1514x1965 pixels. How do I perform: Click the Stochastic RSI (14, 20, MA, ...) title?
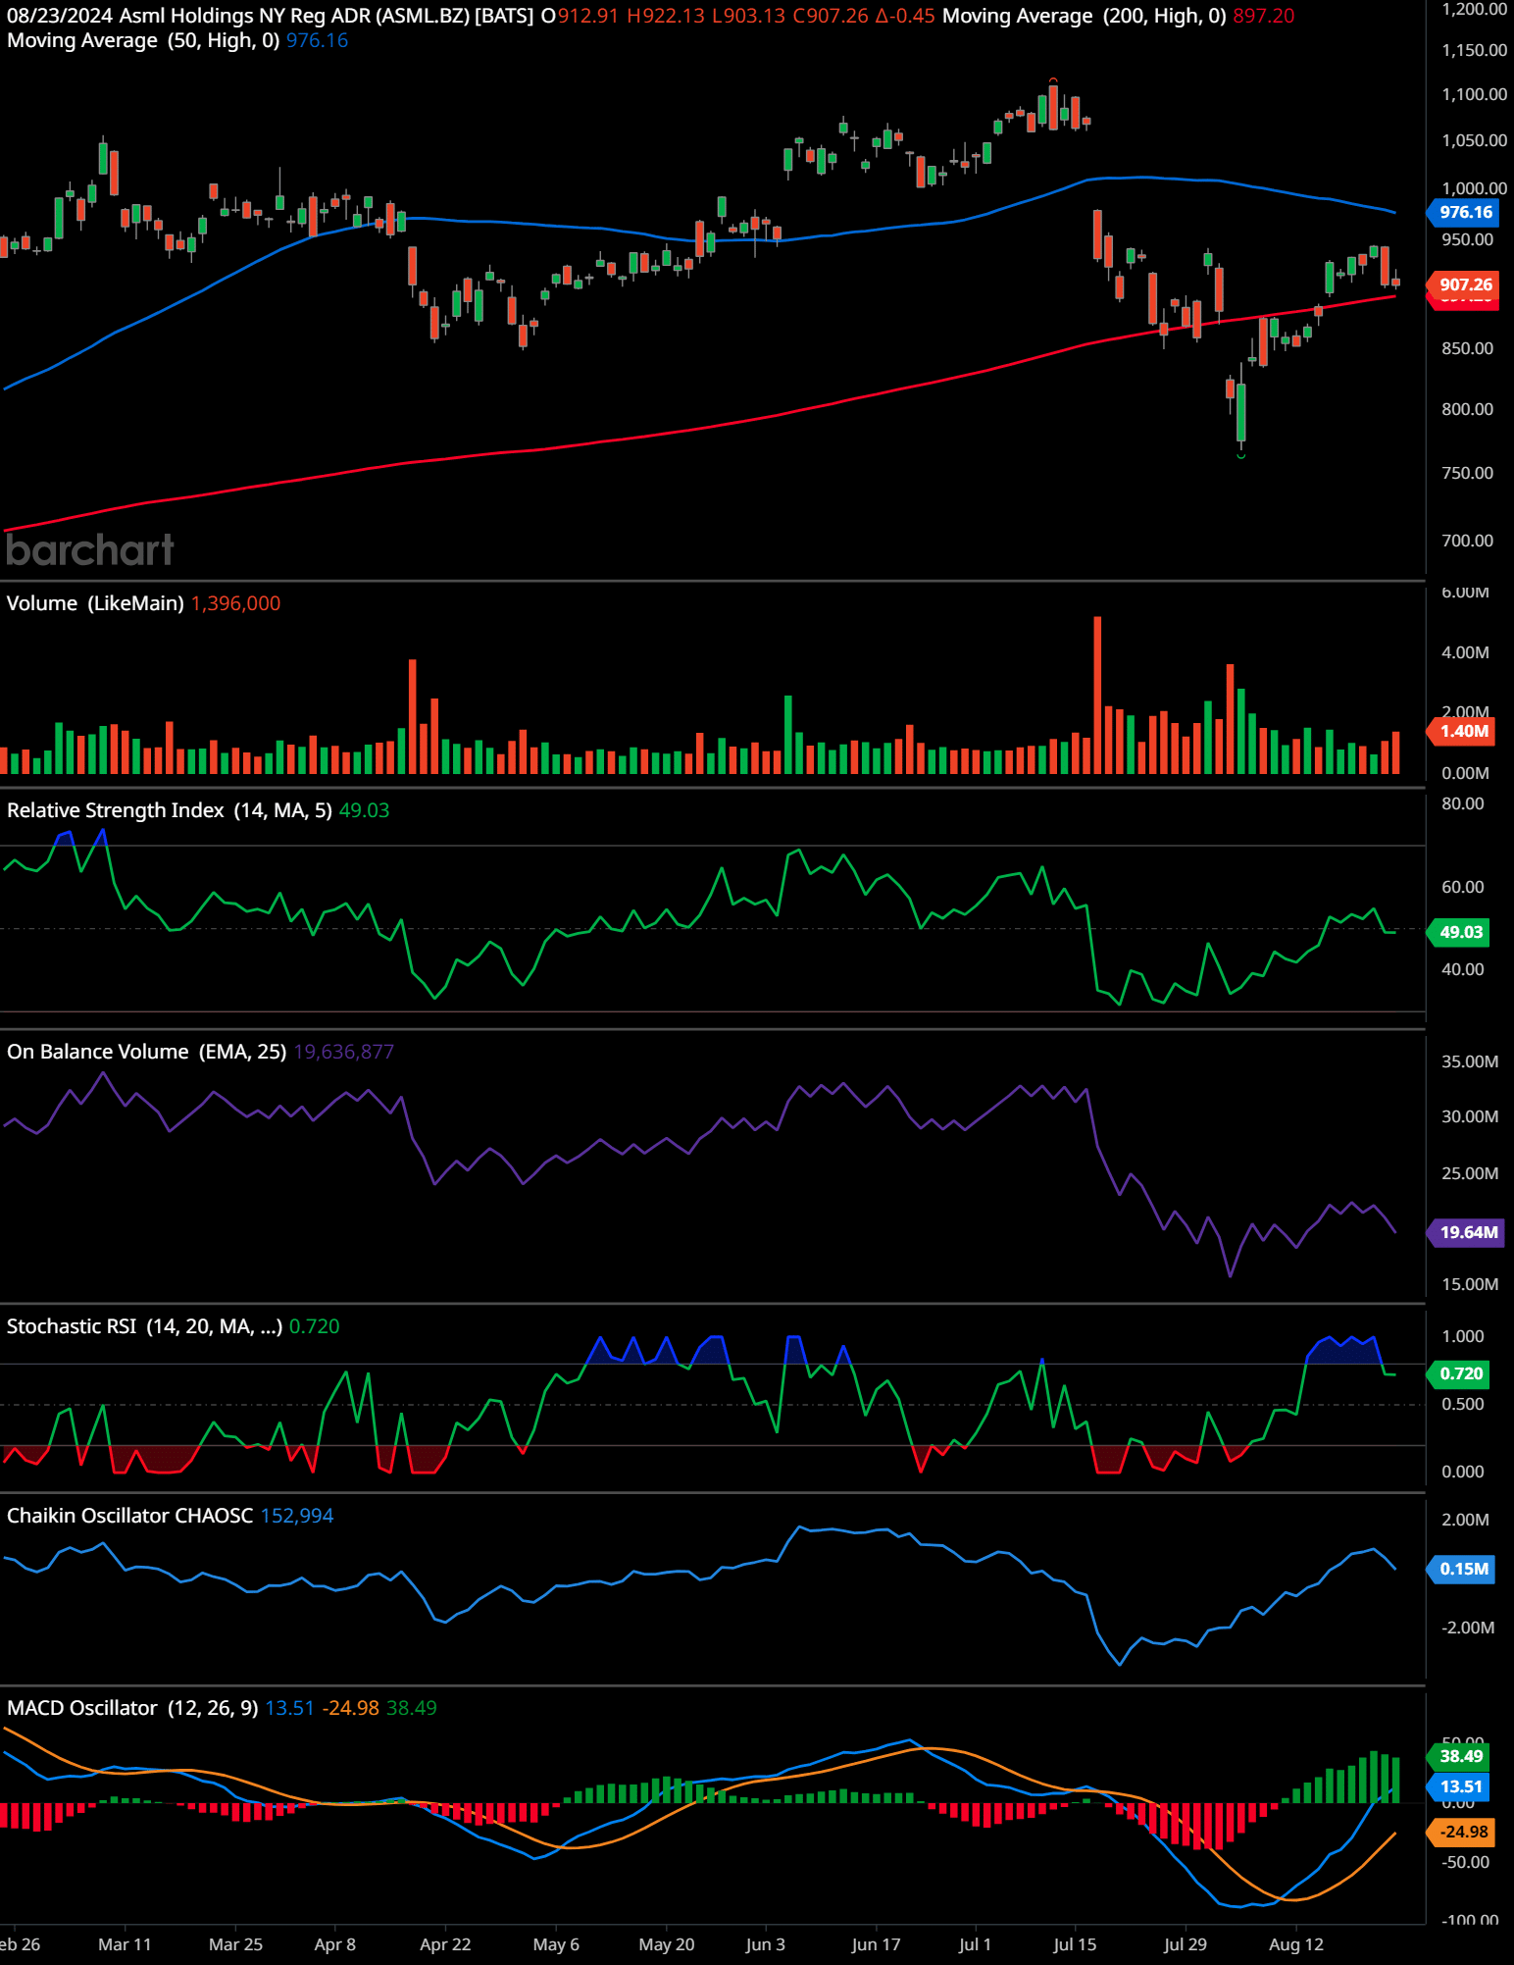(144, 1326)
